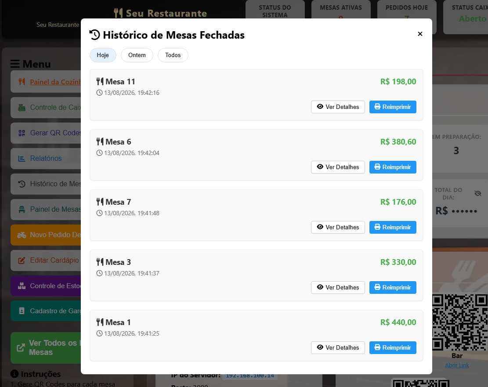Image resolution: width=488 pixels, height=387 pixels.
Task: Click eye icon for Mesa 3 details
Action: pyautogui.click(x=320, y=287)
